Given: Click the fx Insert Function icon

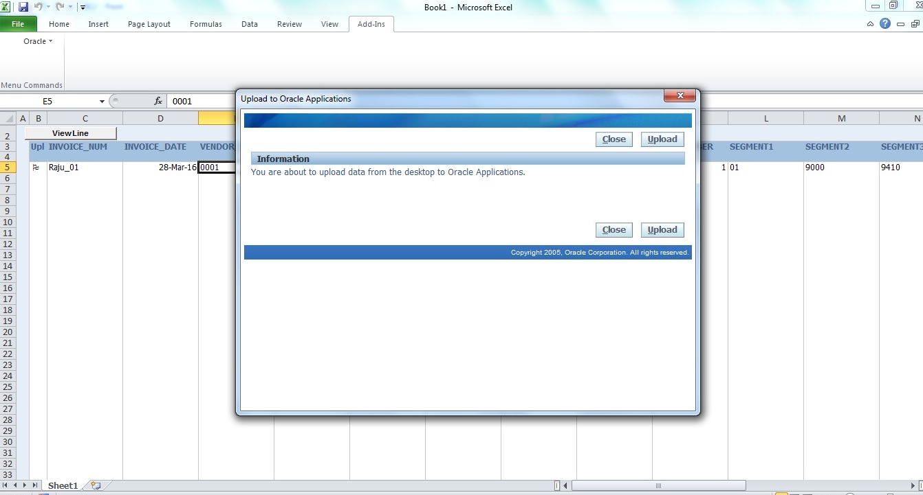Looking at the screenshot, I should point(158,101).
